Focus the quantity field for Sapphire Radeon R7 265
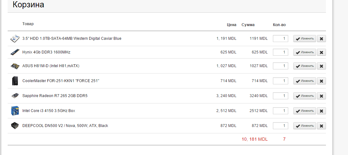Image resolution: width=348 pixels, height=155 pixels. pyautogui.click(x=281, y=96)
